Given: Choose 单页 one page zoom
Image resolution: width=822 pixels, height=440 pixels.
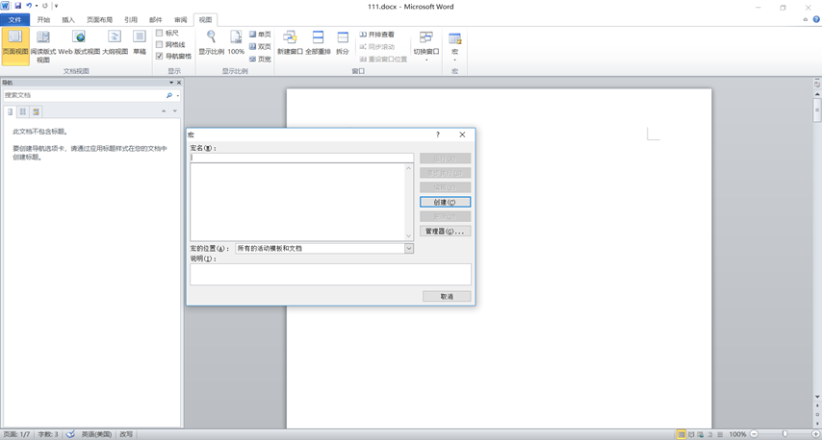Looking at the screenshot, I should 260,34.
